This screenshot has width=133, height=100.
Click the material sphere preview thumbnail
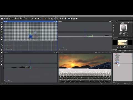[x=124, y=28]
